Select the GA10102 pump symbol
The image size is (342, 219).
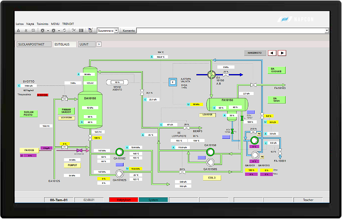[119, 152]
